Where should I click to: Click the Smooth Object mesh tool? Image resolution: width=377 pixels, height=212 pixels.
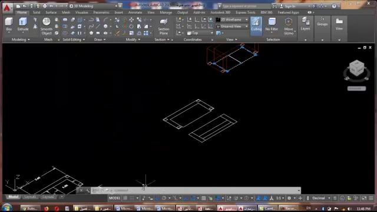click(47, 26)
